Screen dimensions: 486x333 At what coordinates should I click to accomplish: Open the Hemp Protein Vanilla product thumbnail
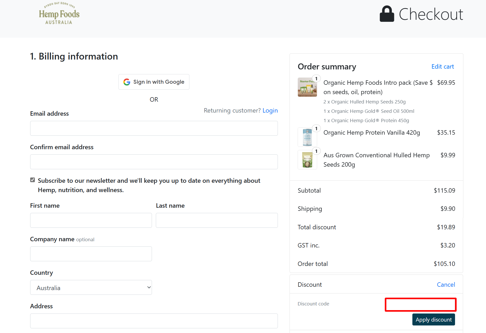point(307,137)
